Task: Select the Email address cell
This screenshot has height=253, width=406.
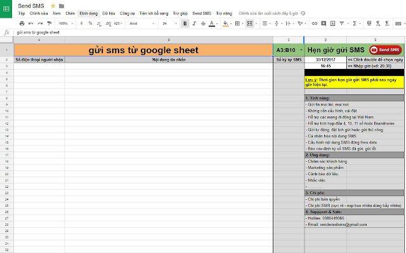Action: click(x=325, y=225)
